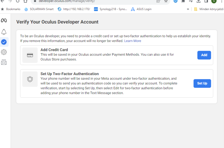Open browser downloads icon
This screenshot has height=148, width=224.
(x=199, y=1)
